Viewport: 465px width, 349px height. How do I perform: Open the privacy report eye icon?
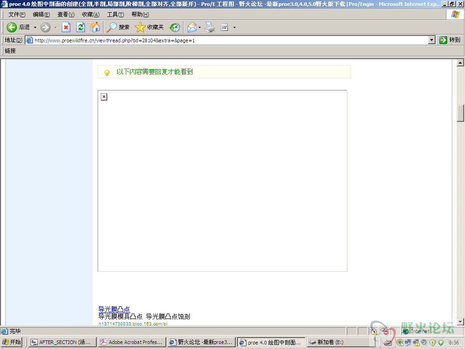[x=385, y=331]
